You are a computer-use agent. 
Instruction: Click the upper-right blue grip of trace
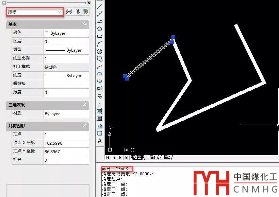coord(173,37)
